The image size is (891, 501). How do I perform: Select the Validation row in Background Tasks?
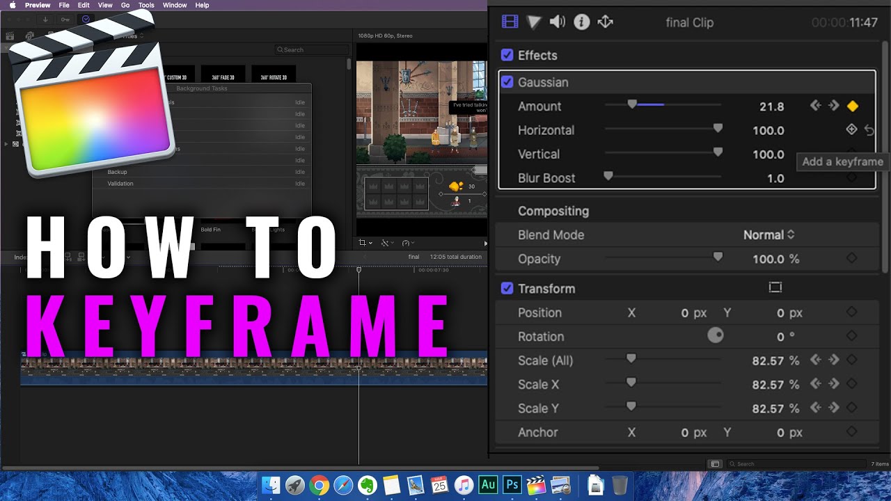click(202, 184)
